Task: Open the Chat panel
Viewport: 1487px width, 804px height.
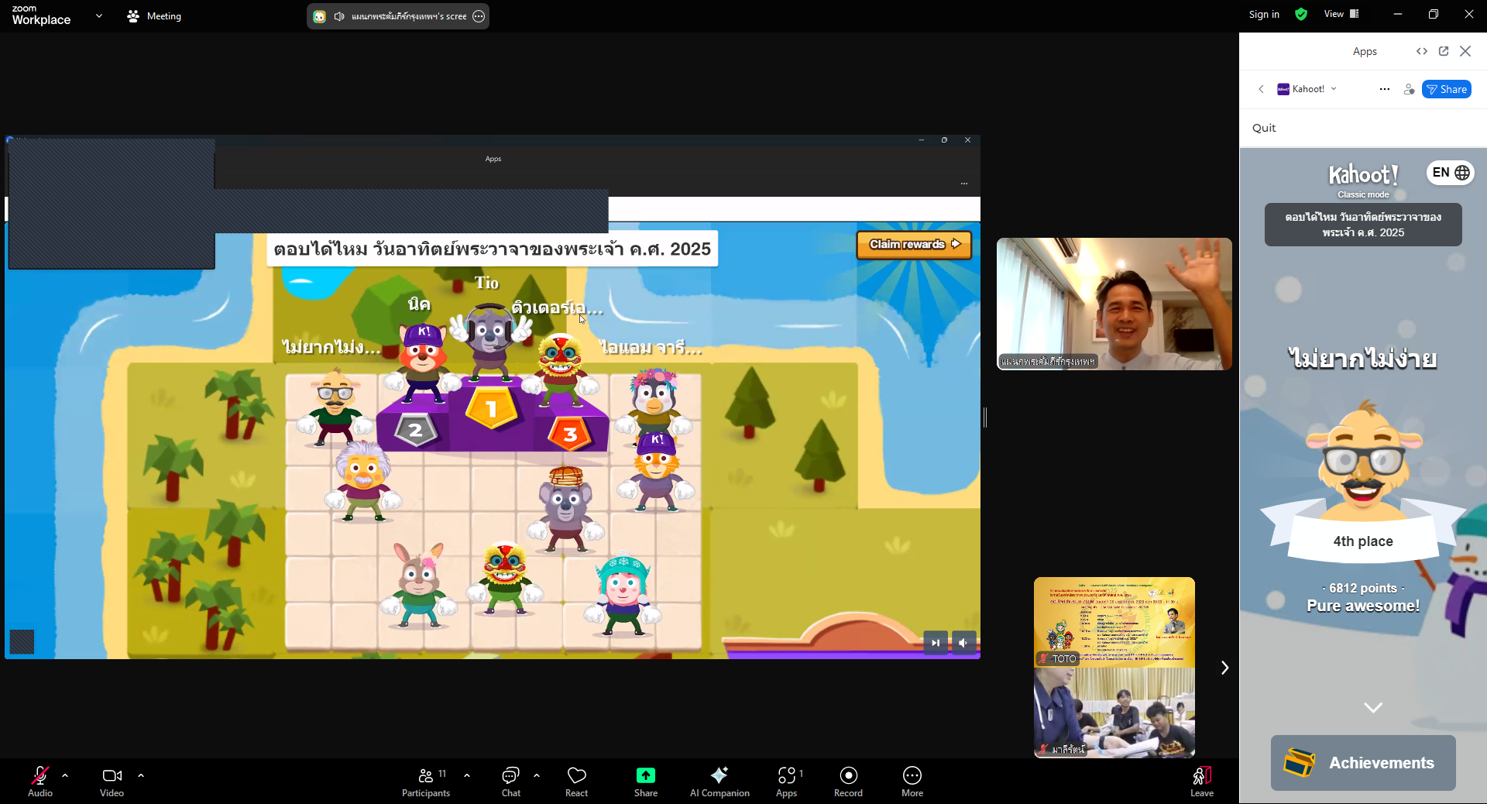Action: pyautogui.click(x=511, y=781)
